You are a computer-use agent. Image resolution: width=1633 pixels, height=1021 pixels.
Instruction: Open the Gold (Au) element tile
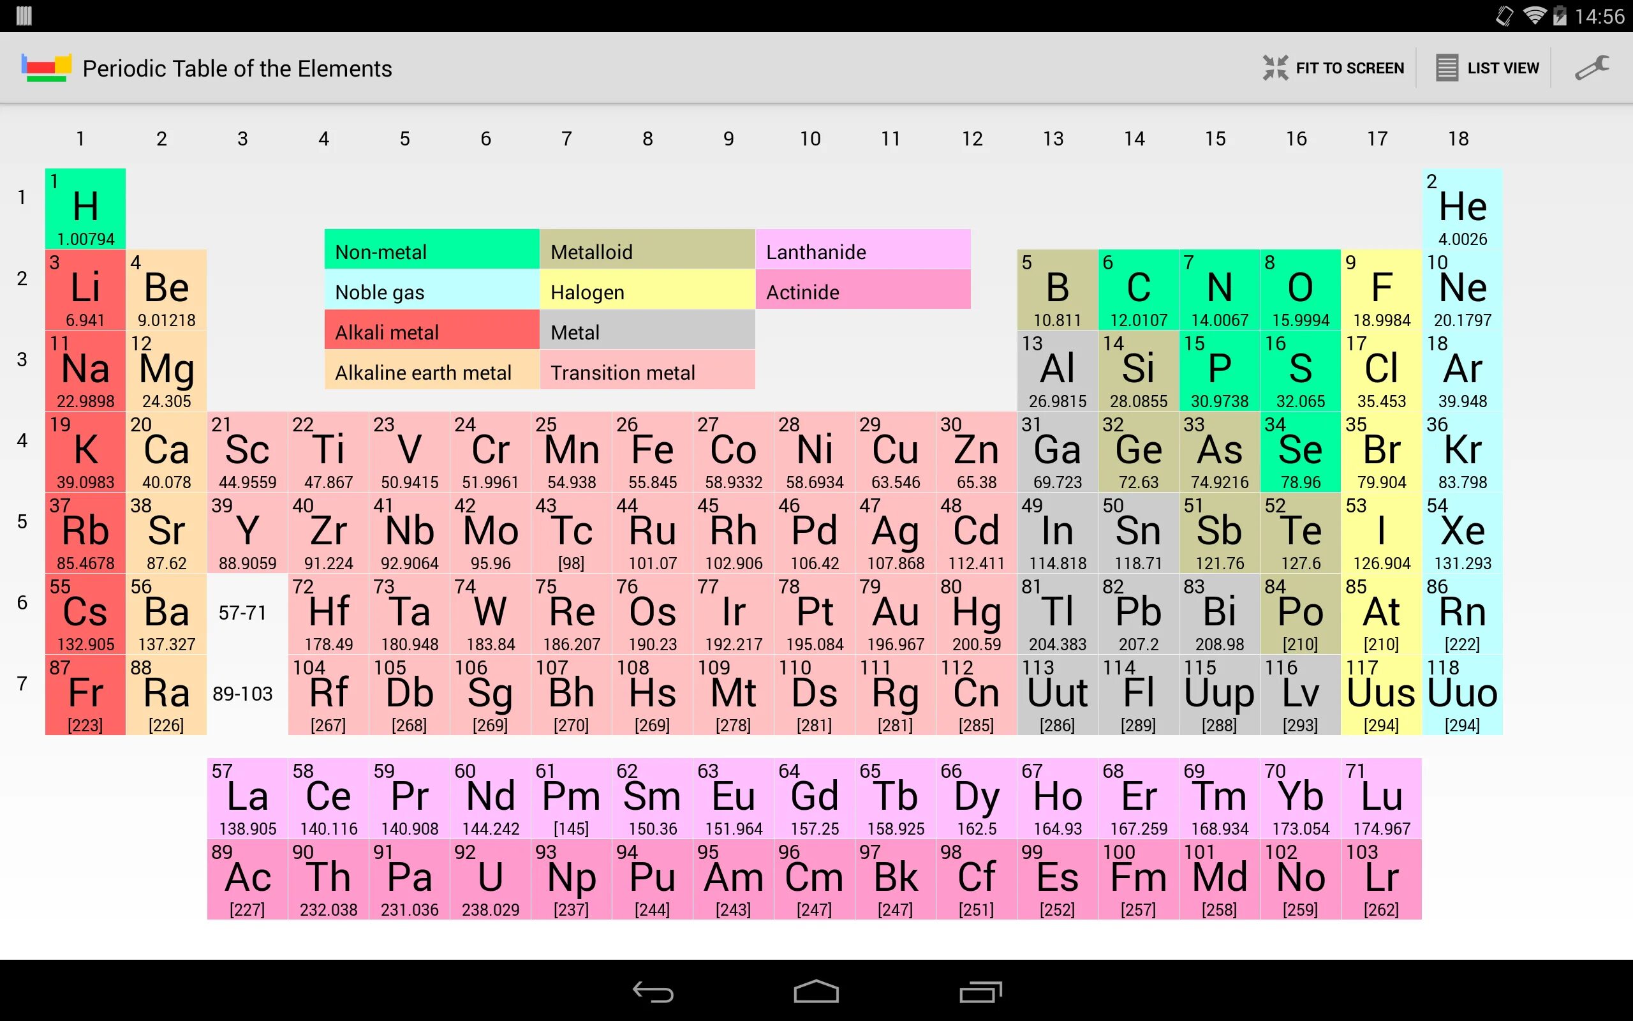[x=896, y=613]
